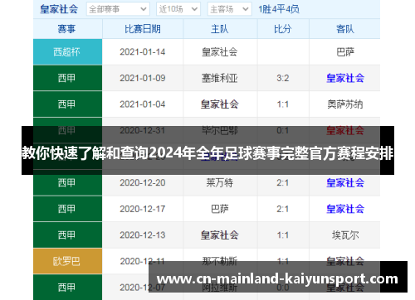Image resolution: width=415 pixels, height=300 pixels.
Task: Click the 比赛日期 column header
Action: coord(143,29)
